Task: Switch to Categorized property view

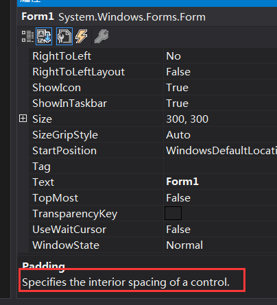Action: tap(27, 36)
